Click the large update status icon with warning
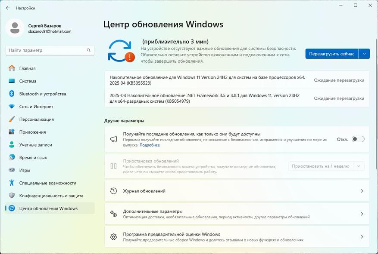Screen dimensions: 378x254 122,51
